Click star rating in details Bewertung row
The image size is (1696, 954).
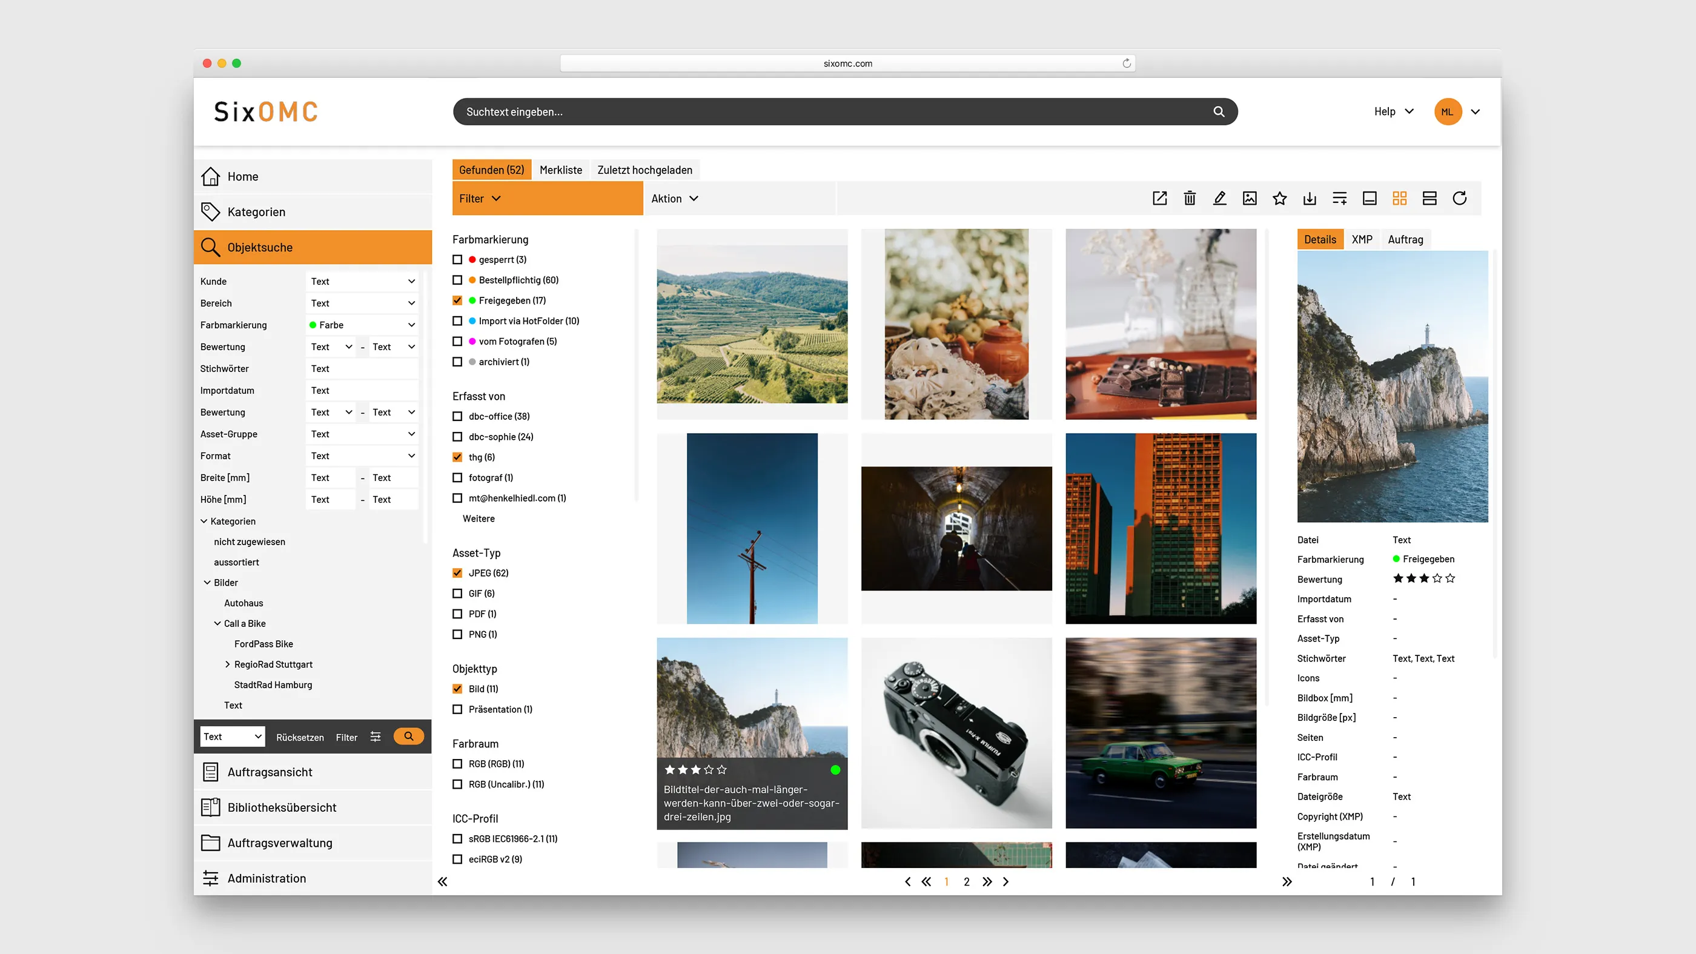[x=1423, y=578]
